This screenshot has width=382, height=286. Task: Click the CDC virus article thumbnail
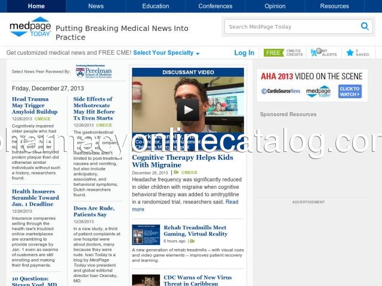point(146,281)
